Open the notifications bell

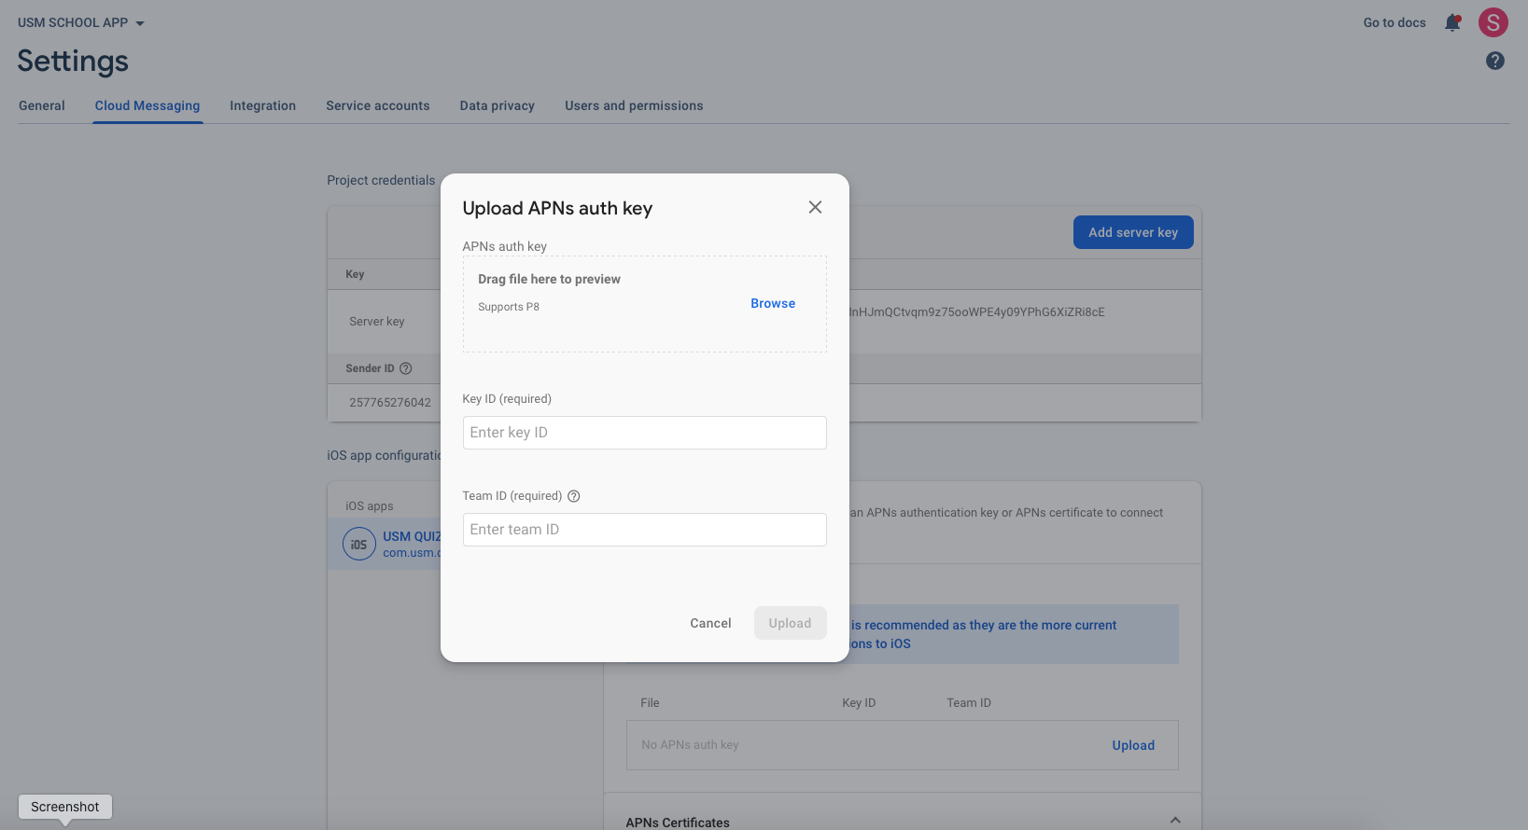click(1452, 22)
